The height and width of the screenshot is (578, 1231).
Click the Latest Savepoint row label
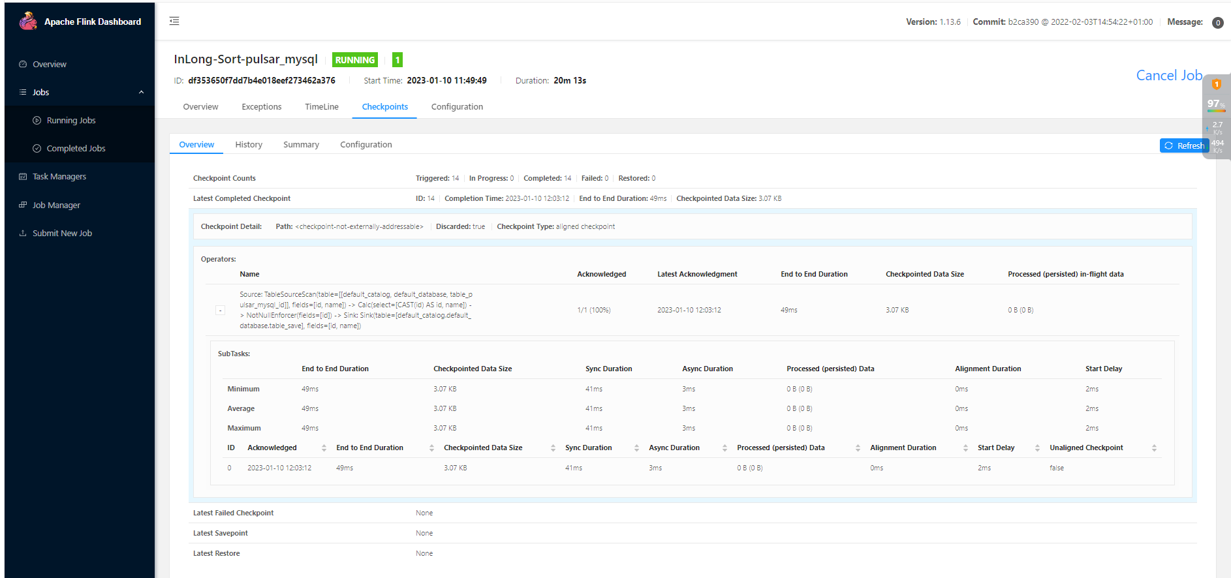point(221,533)
